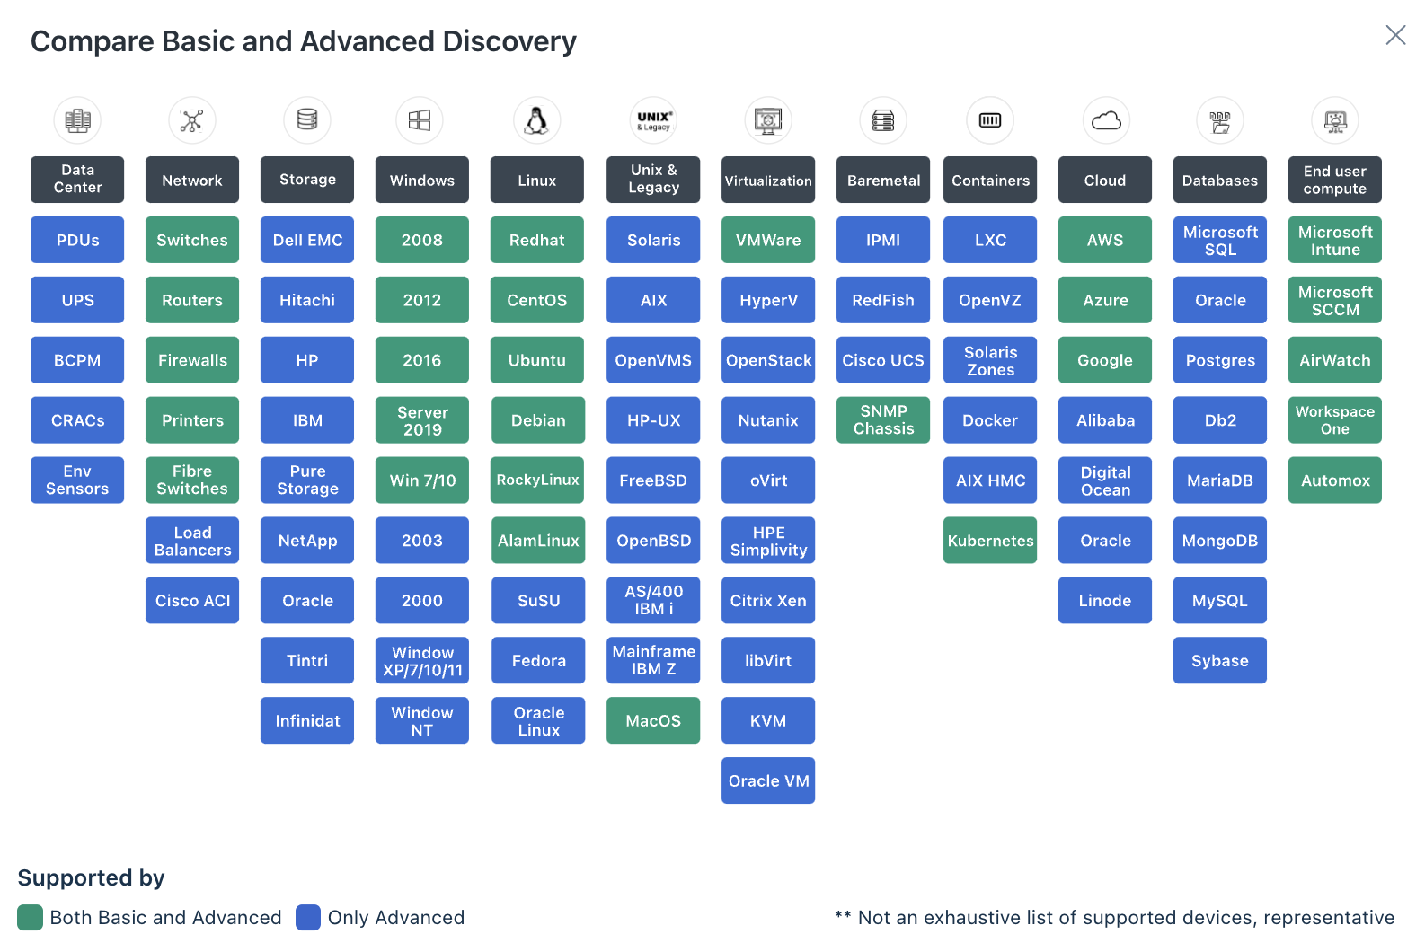Click the AS/400 IBM i tile
Image resolution: width=1425 pixels, height=943 pixels.
click(x=653, y=601)
